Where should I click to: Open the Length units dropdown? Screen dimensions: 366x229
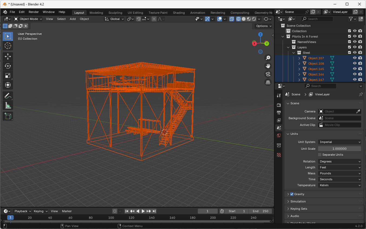pyautogui.click(x=339, y=167)
